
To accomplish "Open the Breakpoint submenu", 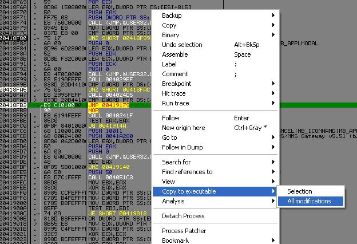I will tap(215, 84).
